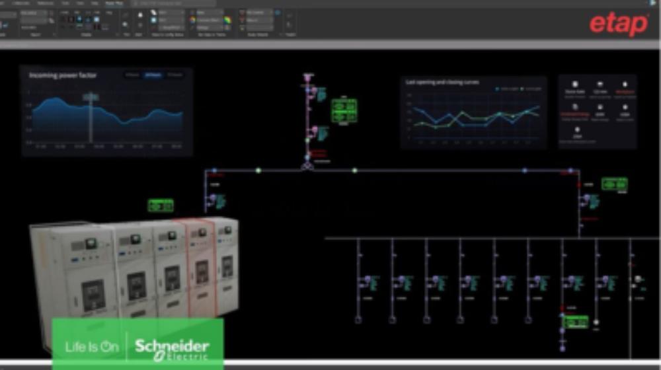The height and width of the screenshot is (370, 661).
Task: Click the green breaker box above the switchgear cabinets
Action: 160,205
